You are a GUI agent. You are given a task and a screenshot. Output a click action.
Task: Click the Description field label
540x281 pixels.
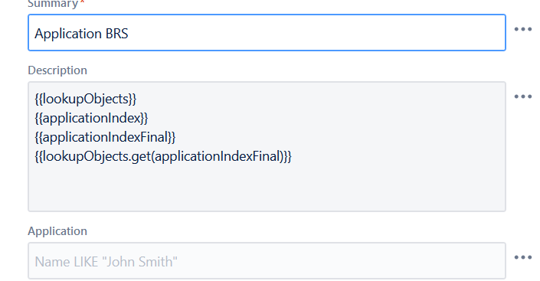coord(57,70)
